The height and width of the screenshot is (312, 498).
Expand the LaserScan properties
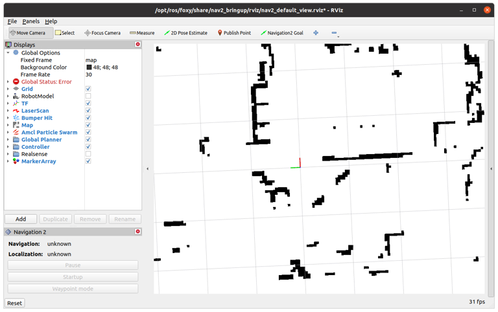[x=8, y=111]
